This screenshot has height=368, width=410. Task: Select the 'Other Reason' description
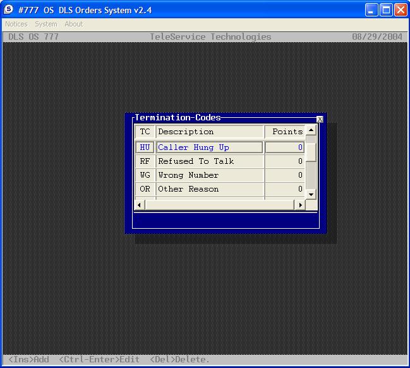pyautogui.click(x=210, y=189)
